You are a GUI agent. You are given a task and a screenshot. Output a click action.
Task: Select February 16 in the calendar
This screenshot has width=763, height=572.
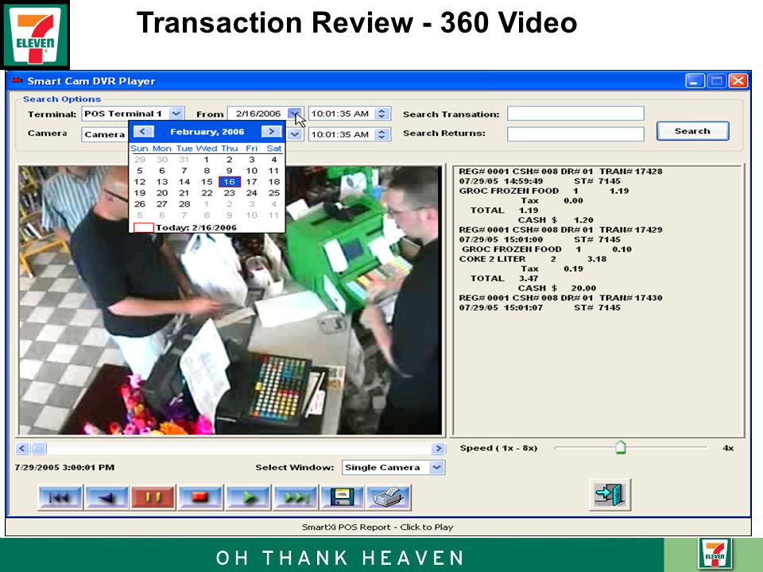[x=229, y=182]
